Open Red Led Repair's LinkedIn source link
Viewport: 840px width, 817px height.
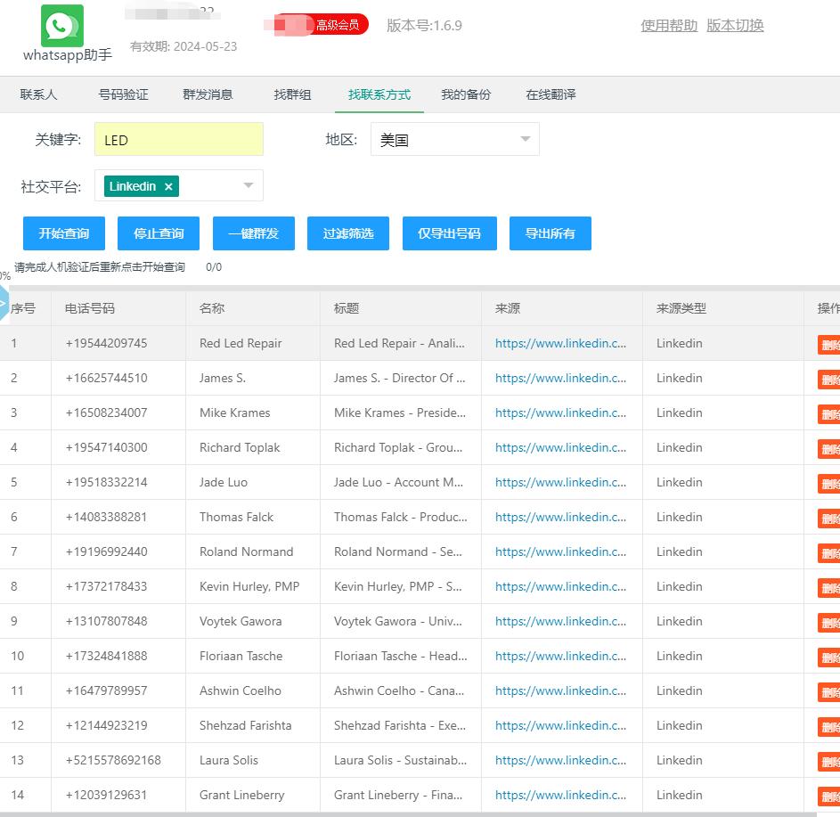click(x=560, y=343)
